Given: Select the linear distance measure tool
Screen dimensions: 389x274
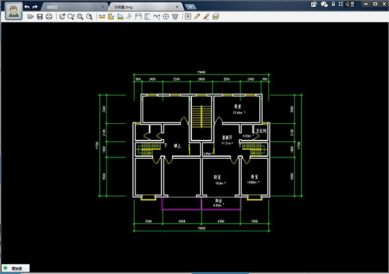Looking at the screenshot, I should tap(102, 17).
